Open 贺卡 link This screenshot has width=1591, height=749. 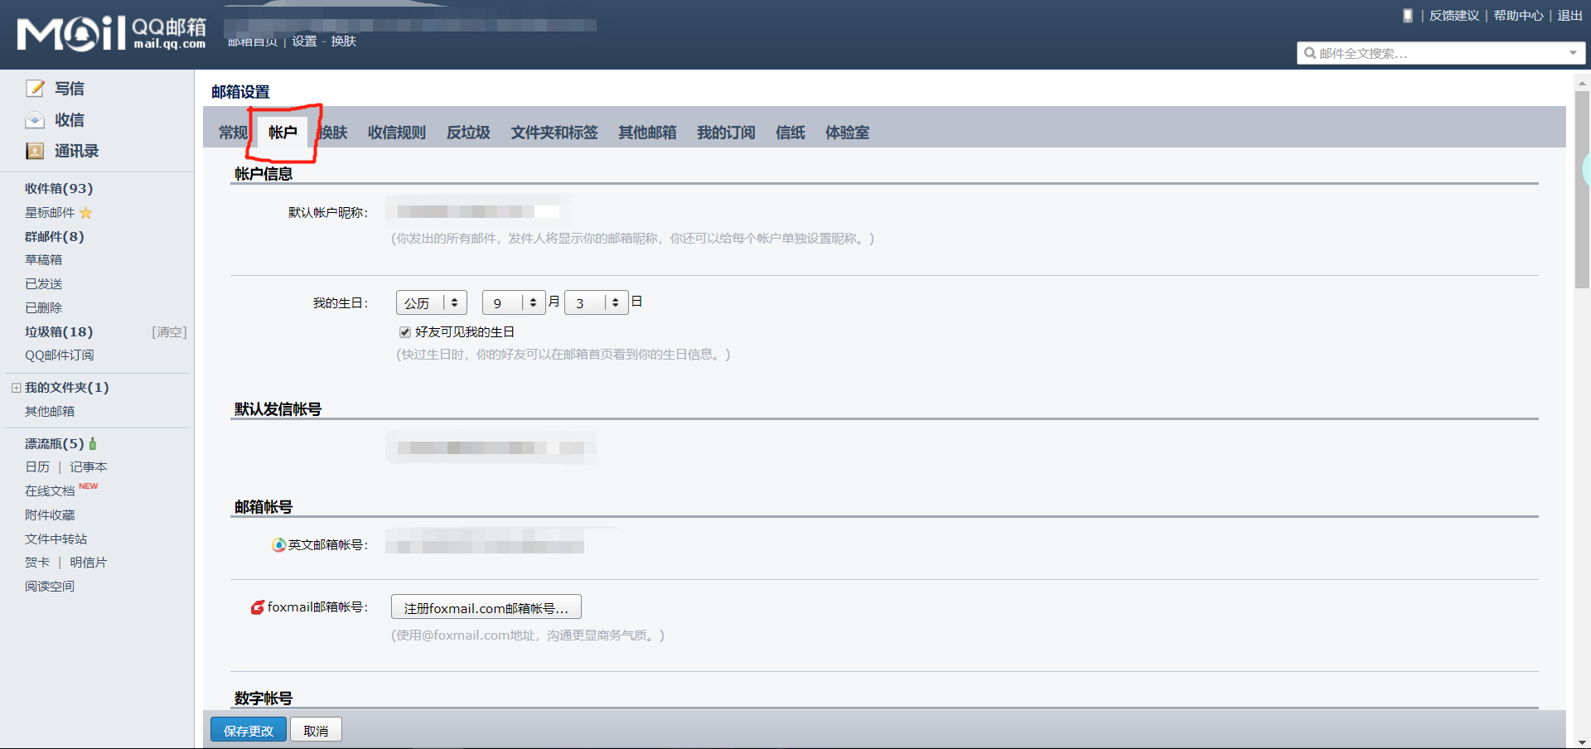pos(37,563)
